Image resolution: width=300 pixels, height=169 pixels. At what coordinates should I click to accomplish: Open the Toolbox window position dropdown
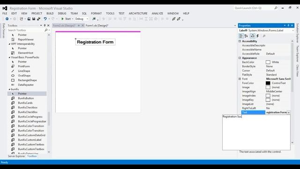click(41, 25)
